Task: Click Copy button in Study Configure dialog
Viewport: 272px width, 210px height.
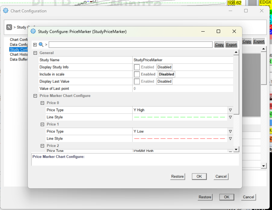Action: pos(219,45)
